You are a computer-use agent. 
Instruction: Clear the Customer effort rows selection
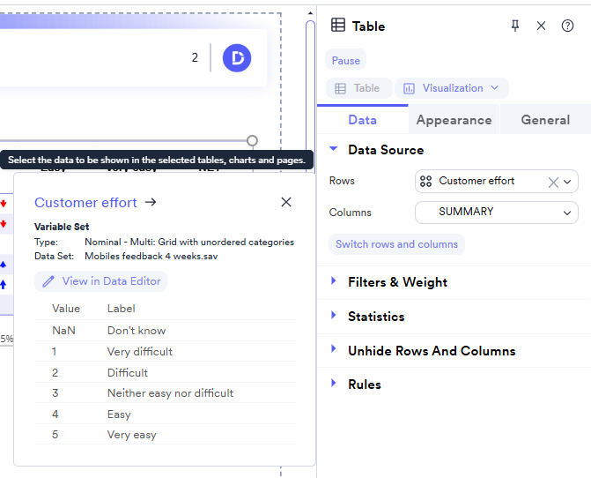(x=553, y=182)
